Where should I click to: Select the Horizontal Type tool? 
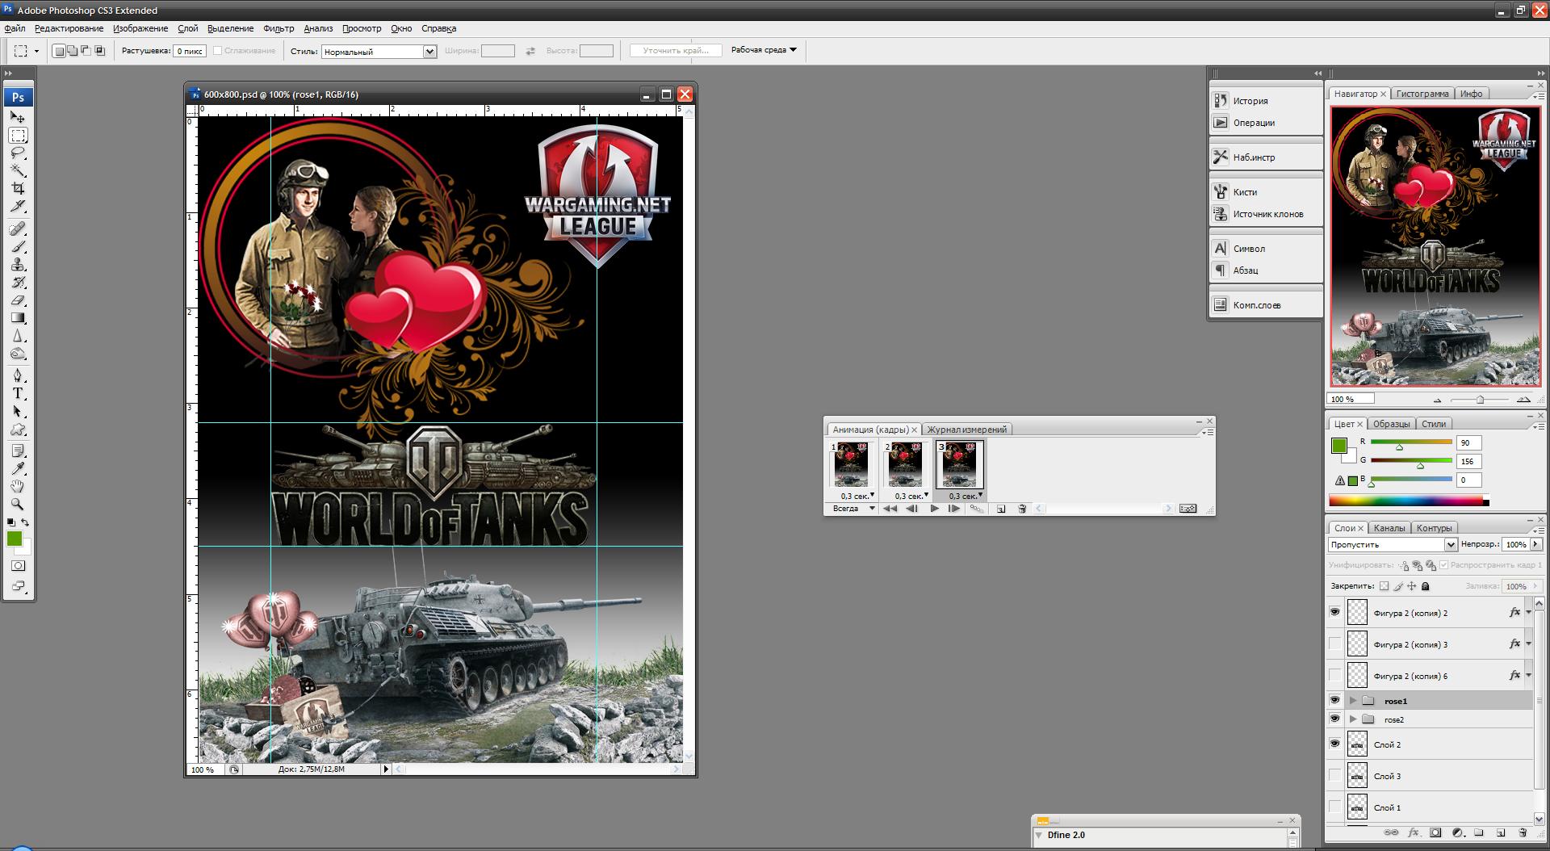18,393
